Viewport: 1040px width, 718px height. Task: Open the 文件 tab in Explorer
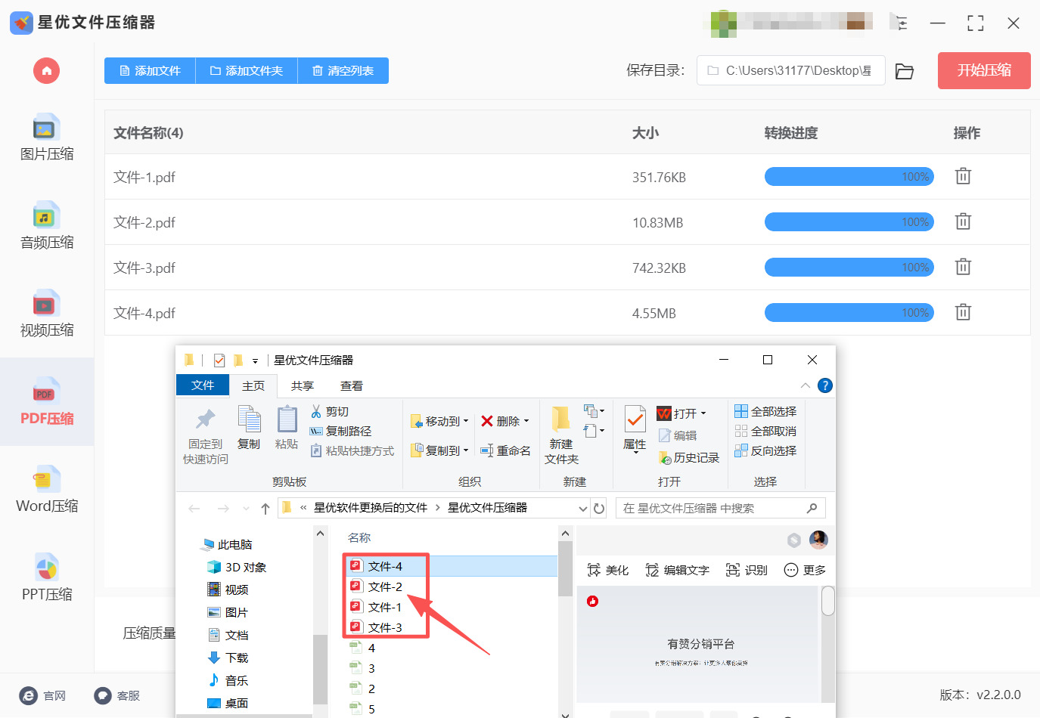203,385
